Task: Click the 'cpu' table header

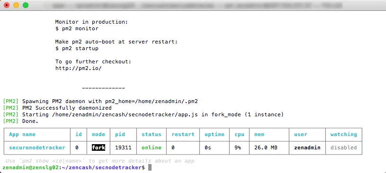Action: click(x=239, y=134)
